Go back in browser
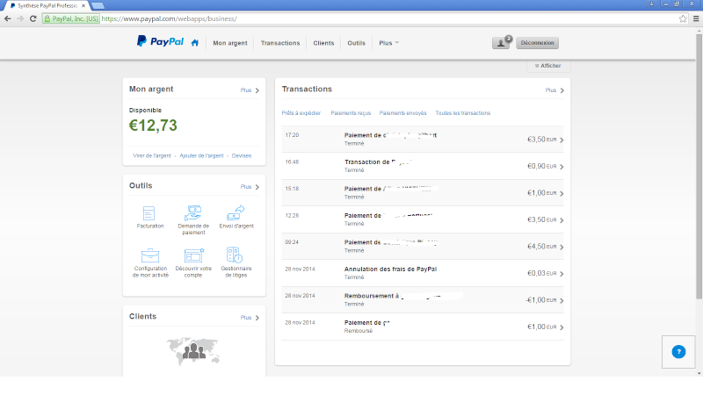 click(8, 18)
